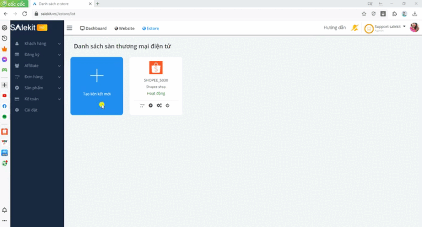
Task: Expand the Đơn hàng section
Action: coord(36,77)
